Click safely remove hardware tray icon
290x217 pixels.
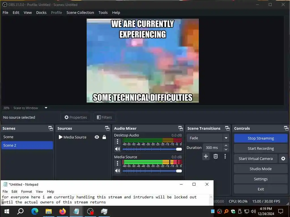coord(240,211)
